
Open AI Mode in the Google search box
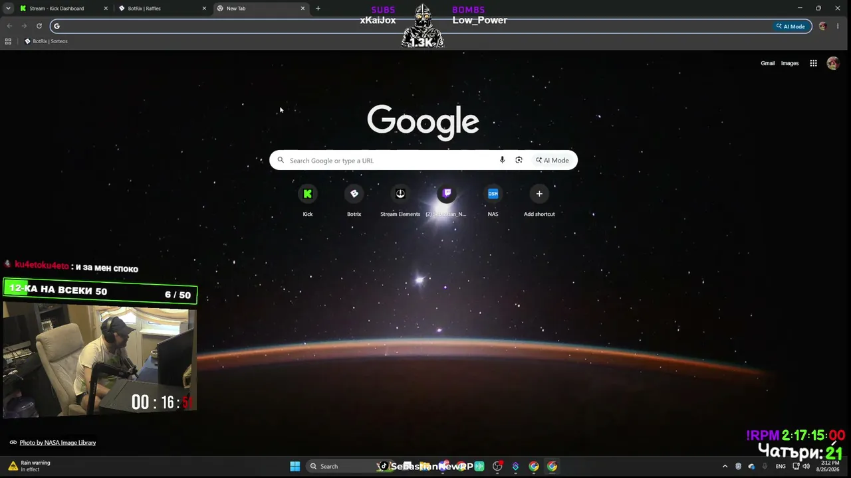[x=552, y=160]
